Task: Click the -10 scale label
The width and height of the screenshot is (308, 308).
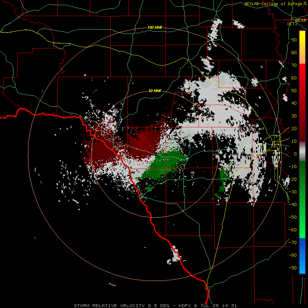Action: pyautogui.click(x=293, y=167)
